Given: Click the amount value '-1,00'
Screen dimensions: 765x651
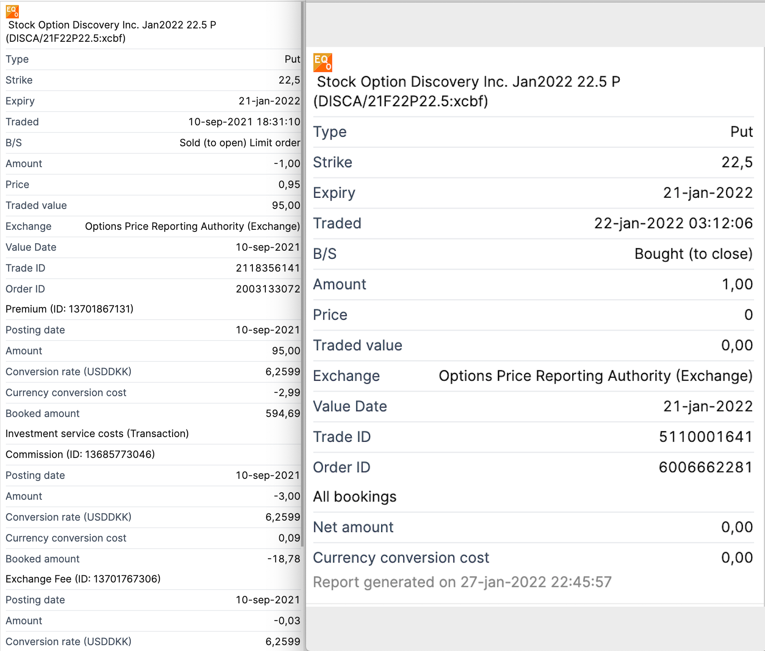Looking at the screenshot, I should click(x=287, y=164).
